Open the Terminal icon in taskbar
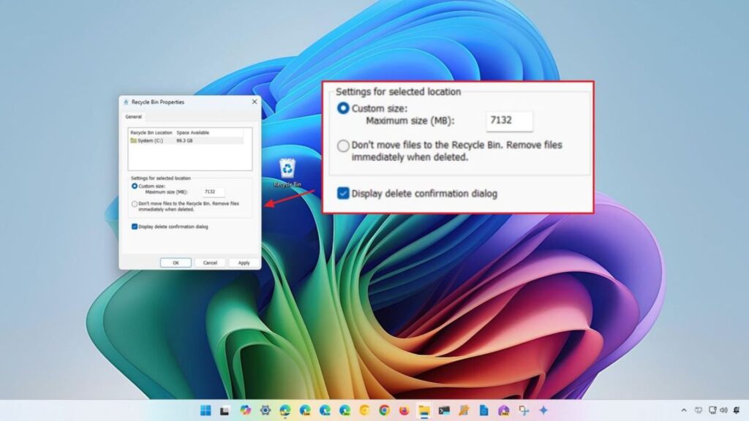The width and height of the screenshot is (749, 421). click(444, 410)
